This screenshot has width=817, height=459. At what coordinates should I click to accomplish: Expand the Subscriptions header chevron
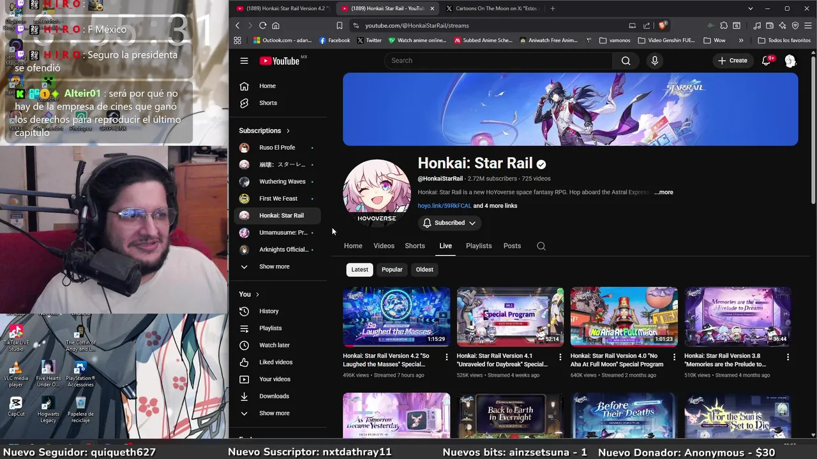[x=288, y=131]
